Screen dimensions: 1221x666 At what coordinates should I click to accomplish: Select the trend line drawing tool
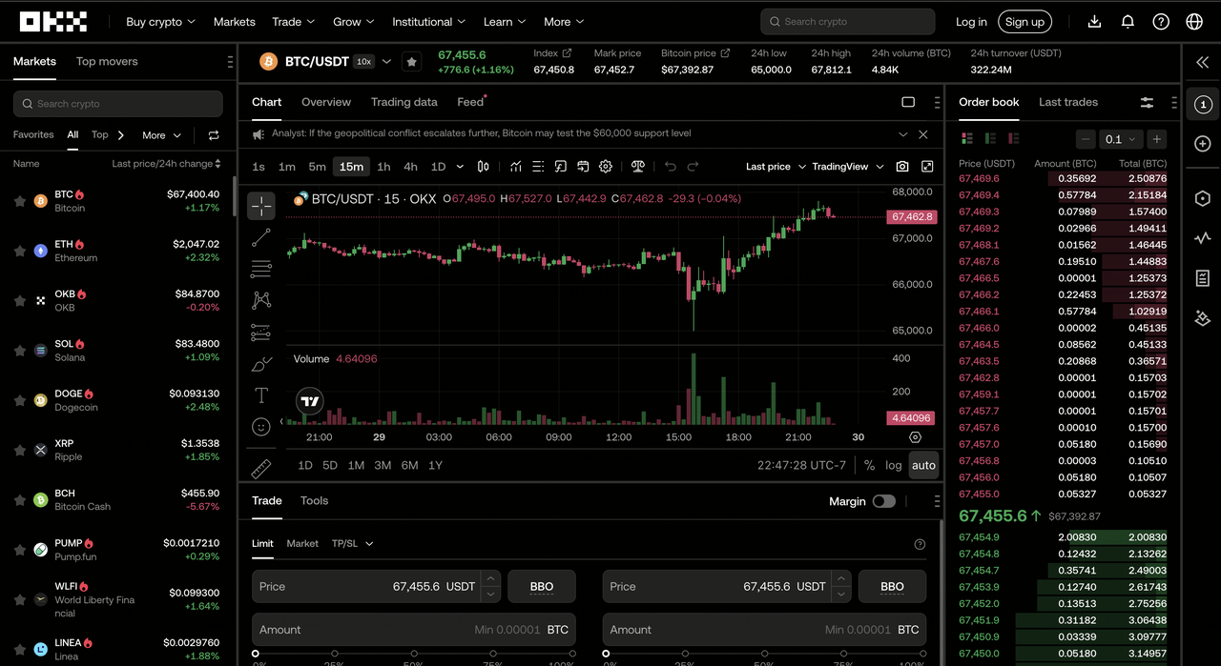pyautogui.click(x=261, y=238)
